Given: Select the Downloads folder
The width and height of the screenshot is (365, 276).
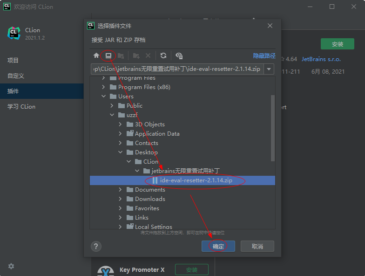Looking at the screenshot, I should (150, 199).
